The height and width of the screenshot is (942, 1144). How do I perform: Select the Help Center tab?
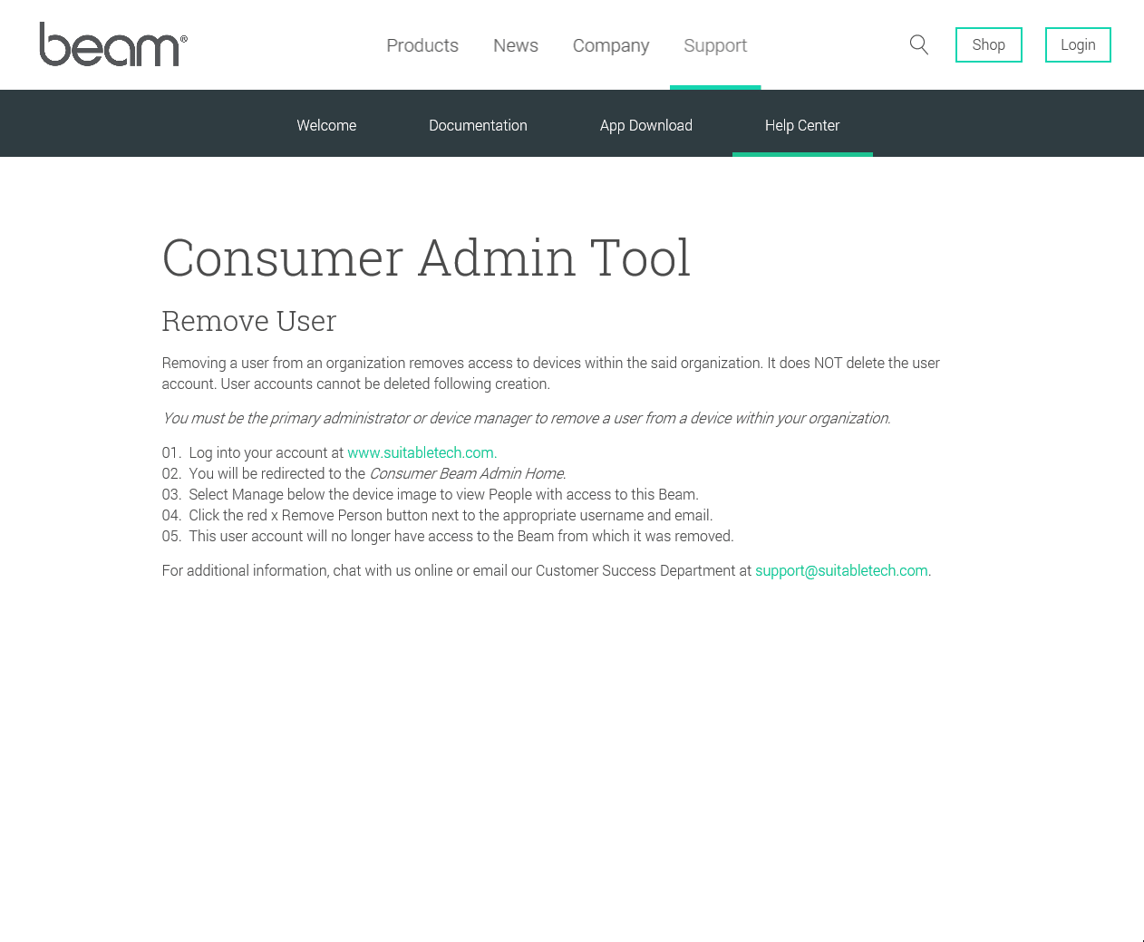pyautogui.click(x=802, y=125)
